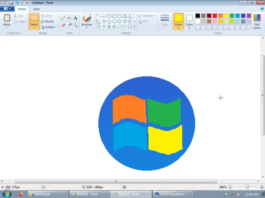Click the vertical scrollbar thumb
265x198 pixels.
point(263,95)
